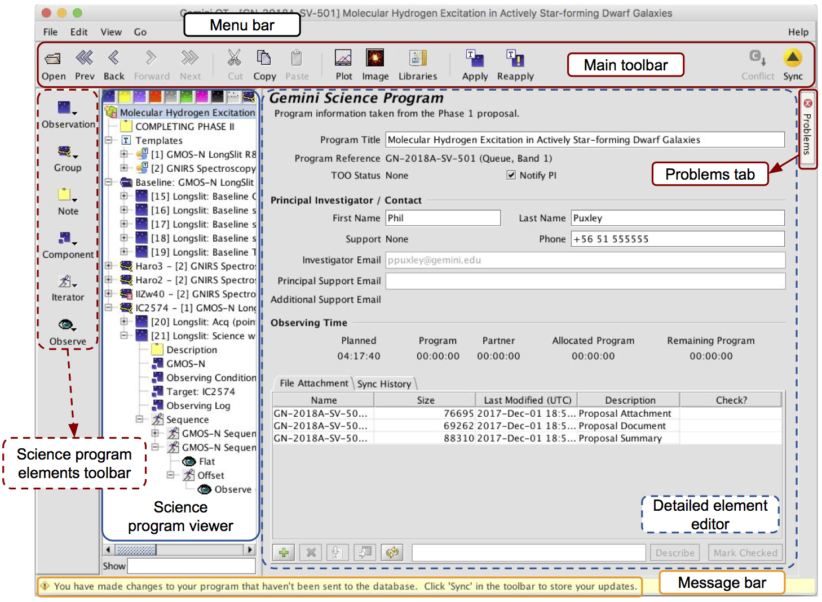
Task: Click the Principal Support Email field
Action: (x=585, y=281)
